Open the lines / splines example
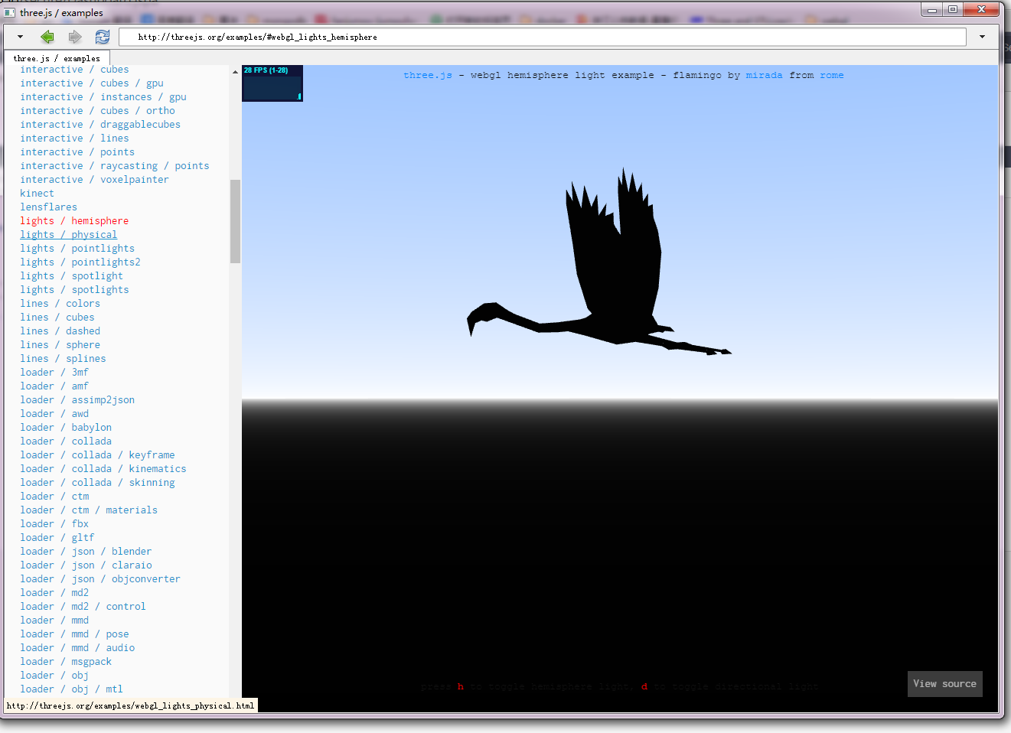The width and height of the screenshot is (1011, 733). click(x=63, y=359)
